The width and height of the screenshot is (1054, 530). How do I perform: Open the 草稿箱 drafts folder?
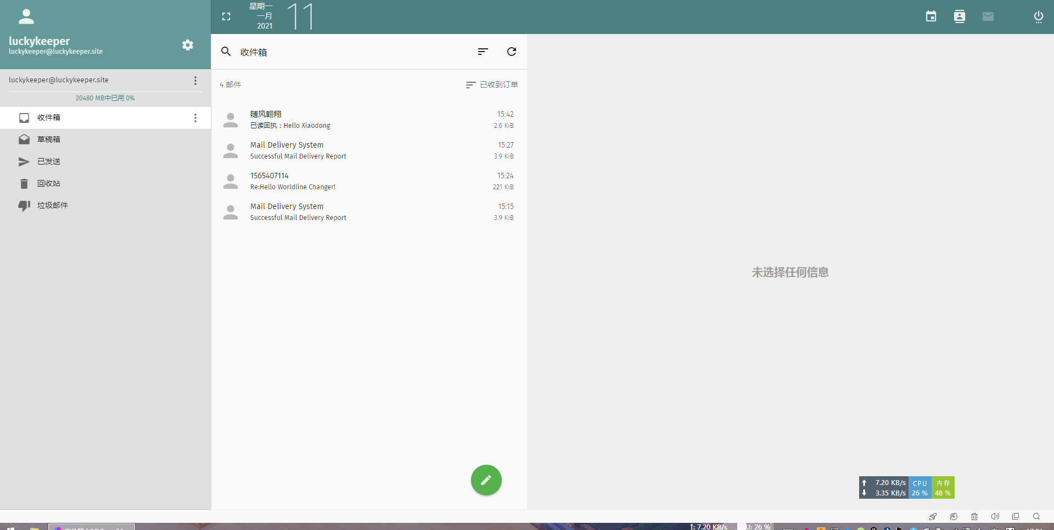coord(49,139)
